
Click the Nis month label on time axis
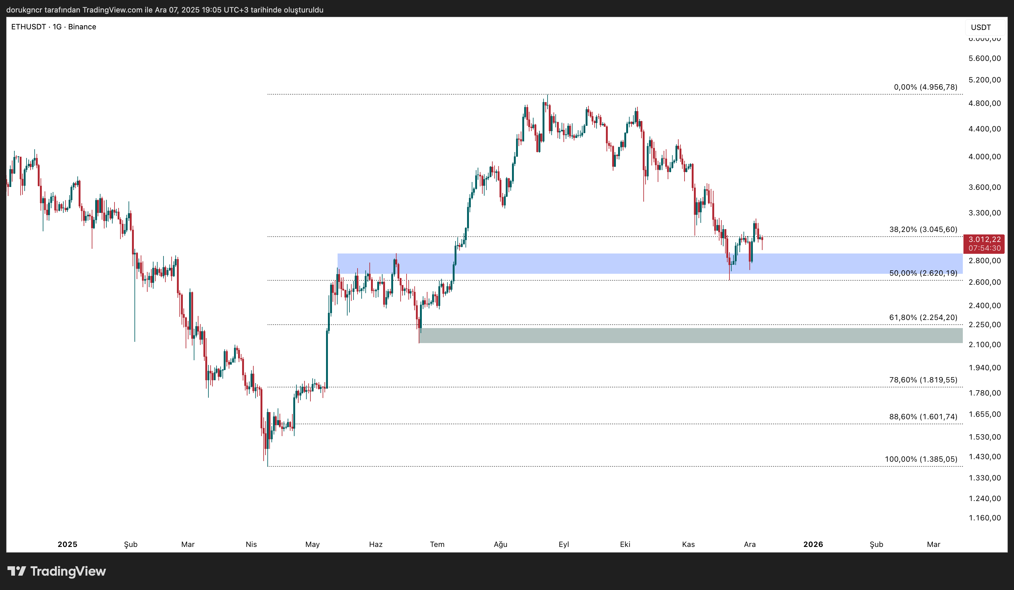pos(251,544)
